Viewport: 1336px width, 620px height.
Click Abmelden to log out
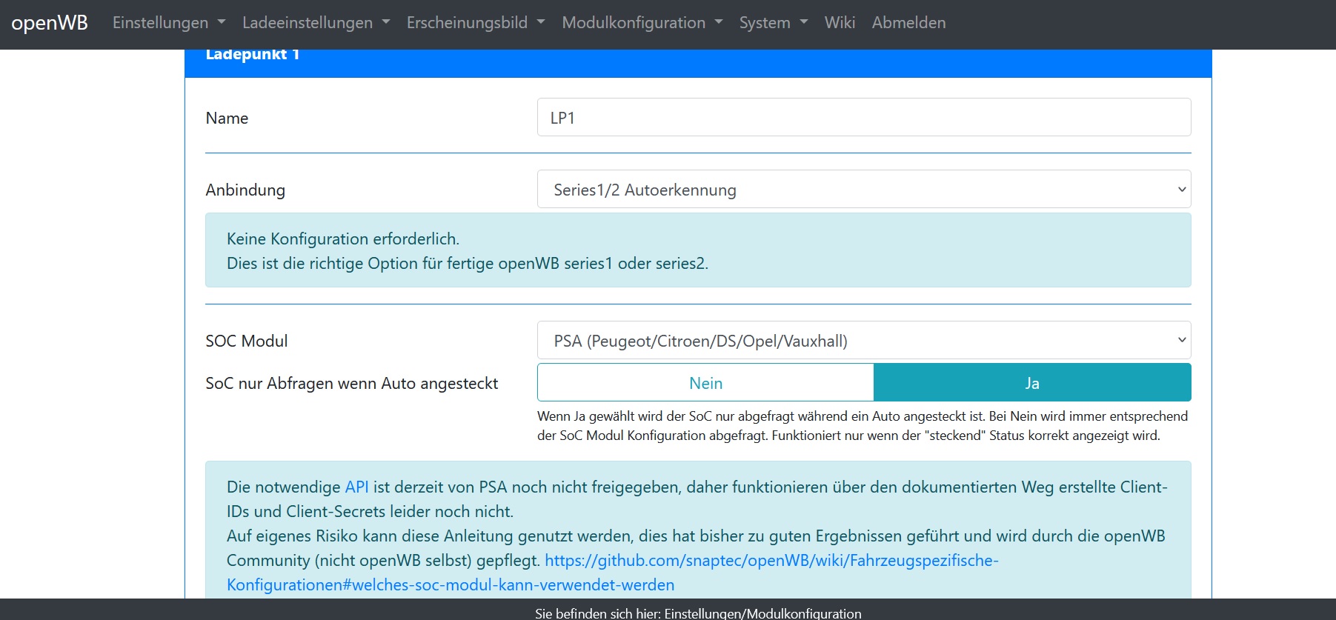click(x=908, y=23)
